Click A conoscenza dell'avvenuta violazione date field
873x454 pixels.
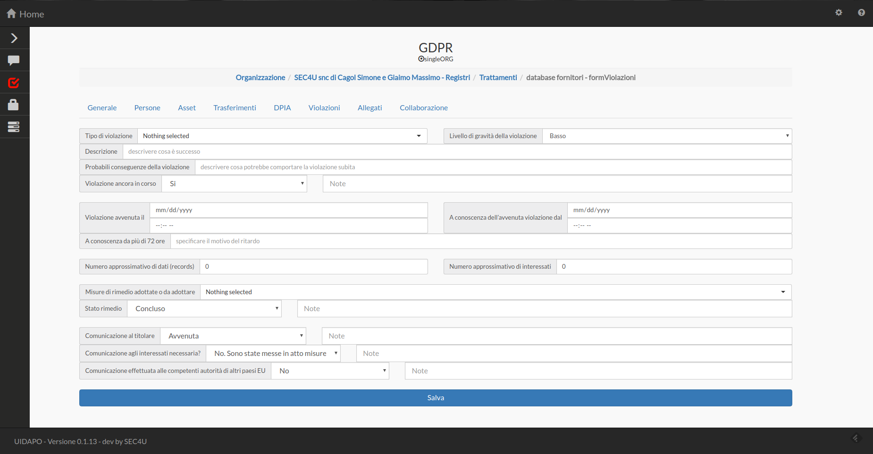click(680, 210)
